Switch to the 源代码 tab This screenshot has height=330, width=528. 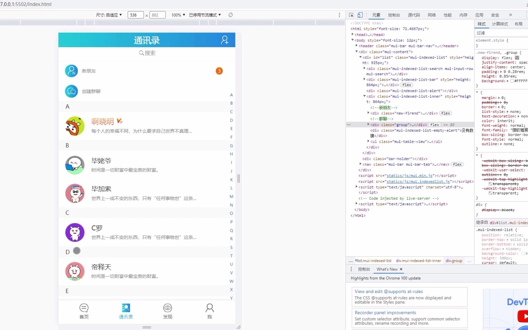click(x=414, y=15)
